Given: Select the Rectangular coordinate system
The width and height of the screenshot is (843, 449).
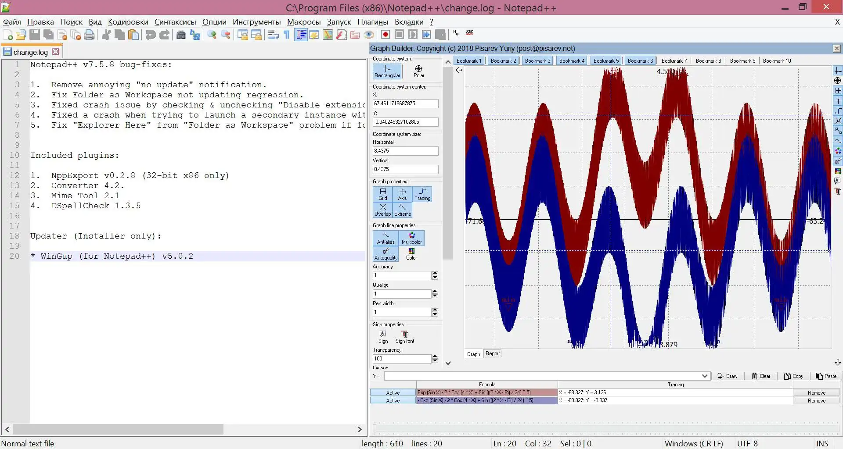Looking at the screenshot, I should tap(387, 71).
